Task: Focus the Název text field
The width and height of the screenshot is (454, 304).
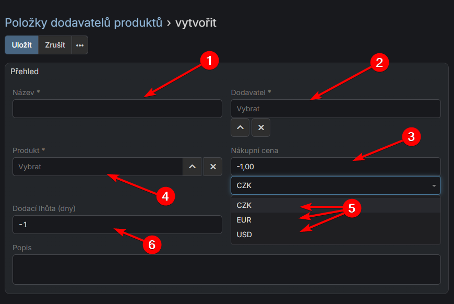Action: click(x=117, y=109)
